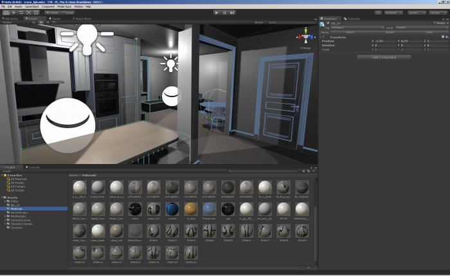Viewport: 450px width, 276px height.
Task: Start Play mode with play button
Action: [x=217, y=13]
